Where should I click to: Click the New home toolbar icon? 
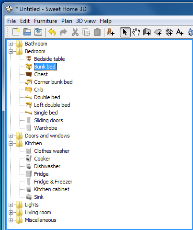(x=16, y=32)
